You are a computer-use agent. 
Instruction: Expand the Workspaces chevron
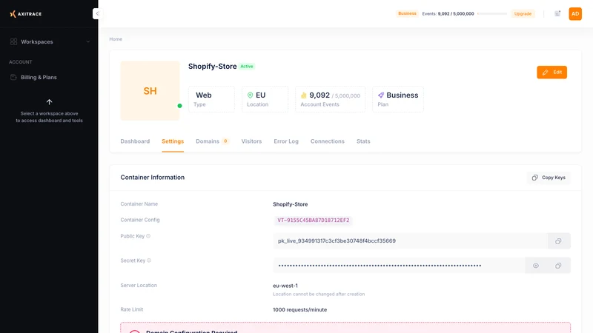87,41
